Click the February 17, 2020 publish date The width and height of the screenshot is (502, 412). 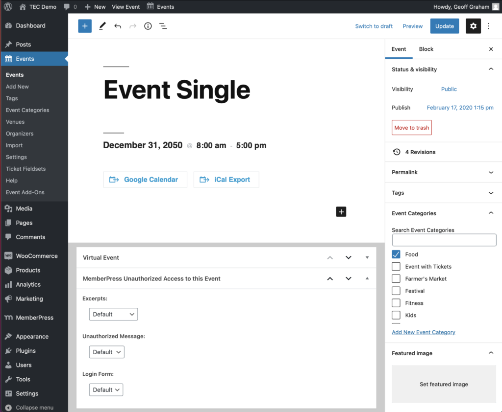[460, 108]
